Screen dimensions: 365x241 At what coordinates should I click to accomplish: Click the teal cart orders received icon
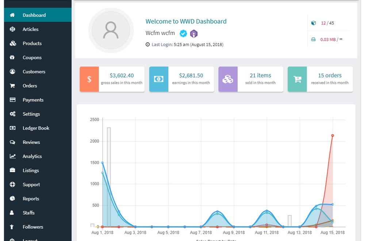point(297,79)
